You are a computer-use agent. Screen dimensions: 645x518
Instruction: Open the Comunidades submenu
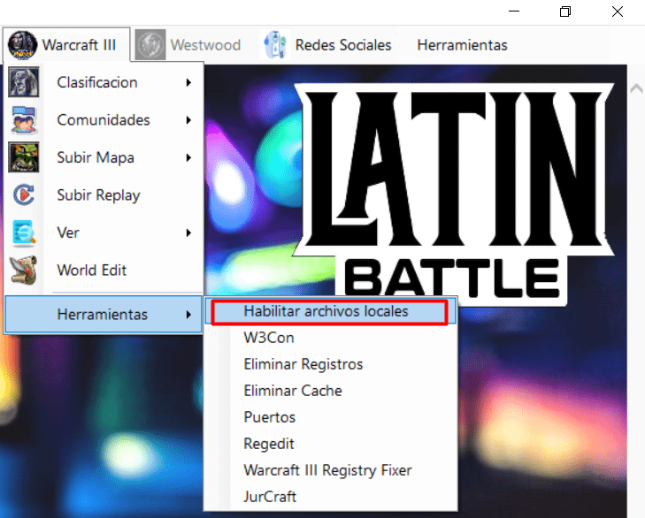click(104, 119)
